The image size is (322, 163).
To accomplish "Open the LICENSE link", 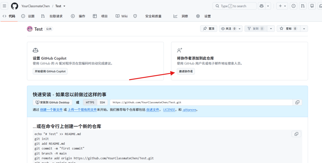I will click(x=169, y=110).
